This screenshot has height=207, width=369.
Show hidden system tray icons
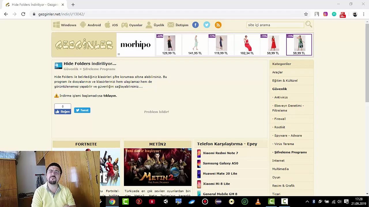pyautogui.click(x=307, y=202)
